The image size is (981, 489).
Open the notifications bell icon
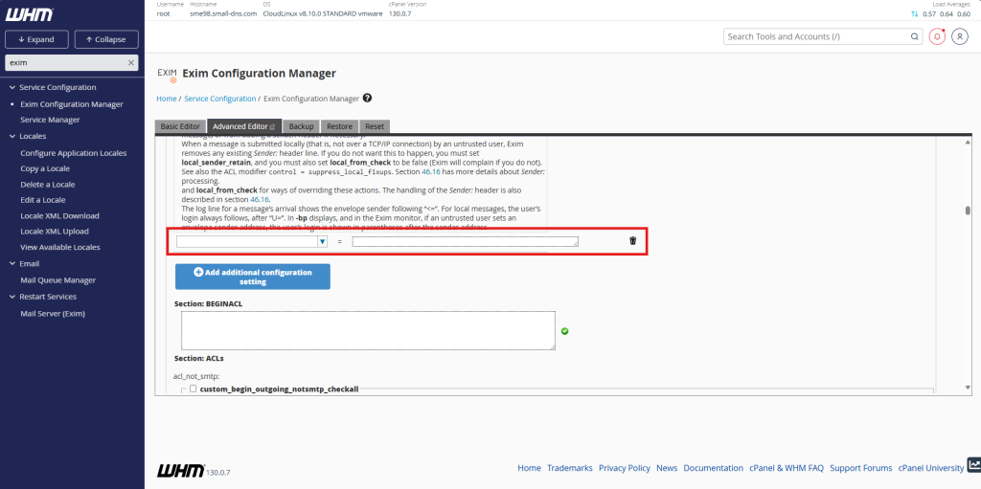tap(937, 36)
